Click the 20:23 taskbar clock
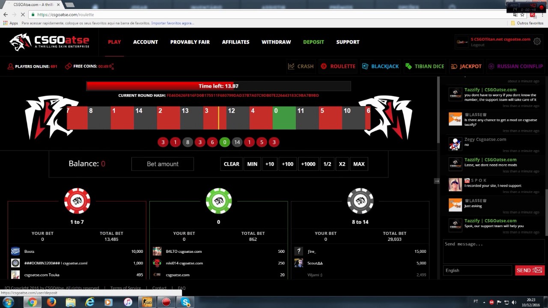This screenshot has height=308, width=548. click(x=531, y=300)
